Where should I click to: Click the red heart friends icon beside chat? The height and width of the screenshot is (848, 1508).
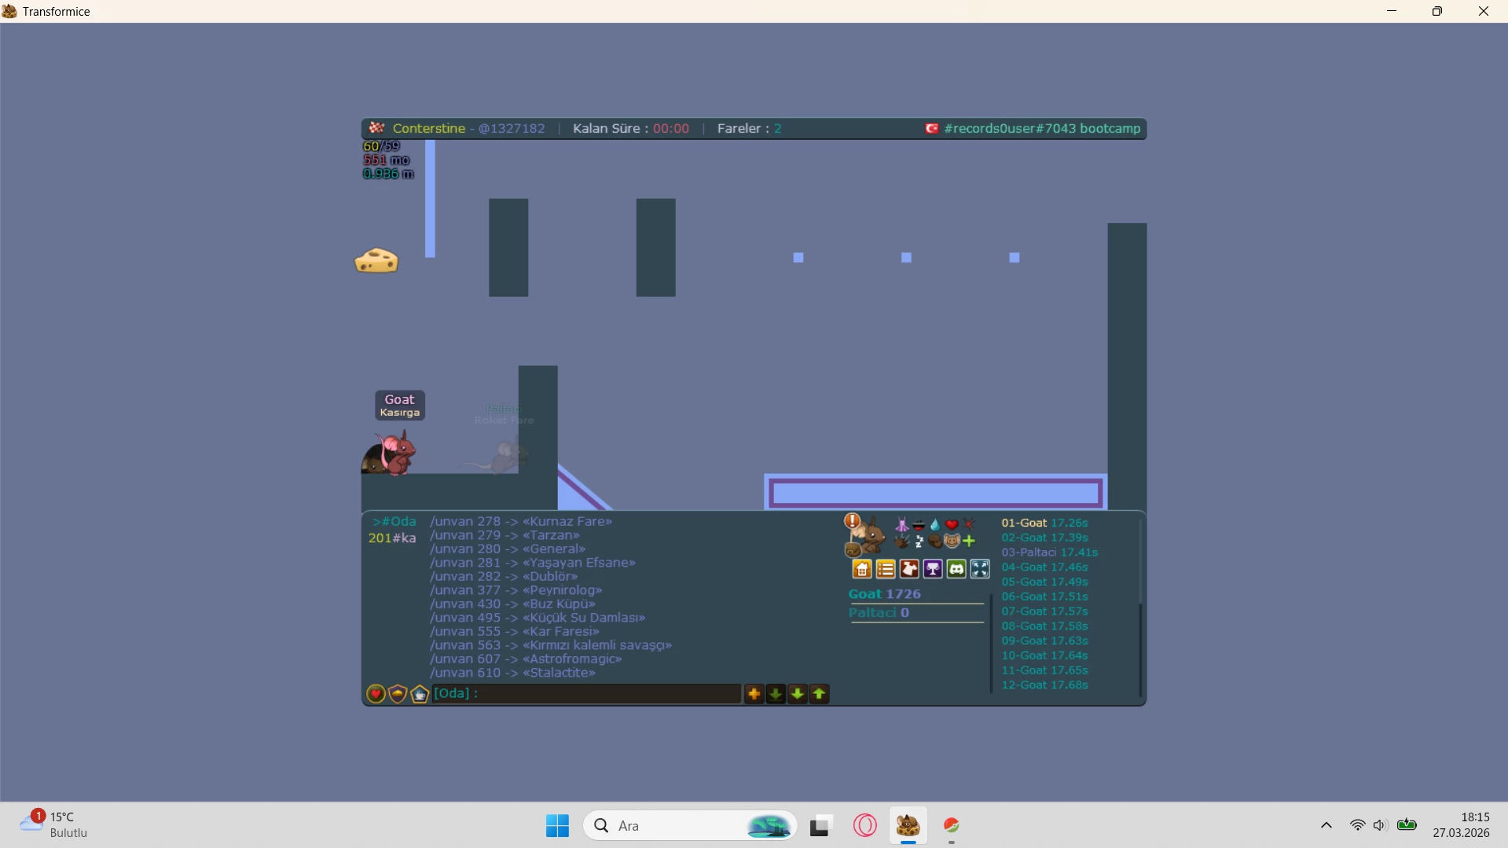point(376,694)
